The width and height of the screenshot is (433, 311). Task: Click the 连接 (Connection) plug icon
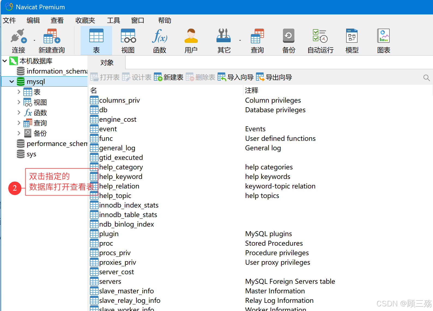tap(18, 36)
